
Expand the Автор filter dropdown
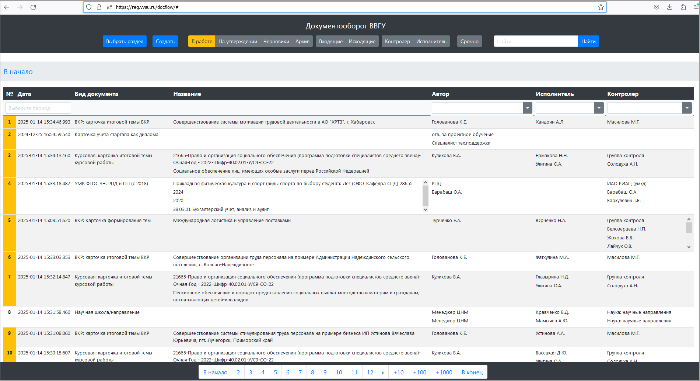[528, 108]
